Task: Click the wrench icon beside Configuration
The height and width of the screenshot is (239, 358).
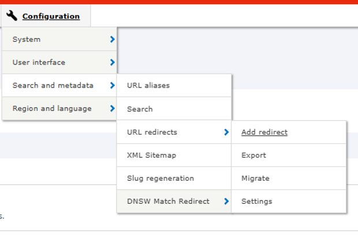Action: pyautogui.click(x=12, y=16)
